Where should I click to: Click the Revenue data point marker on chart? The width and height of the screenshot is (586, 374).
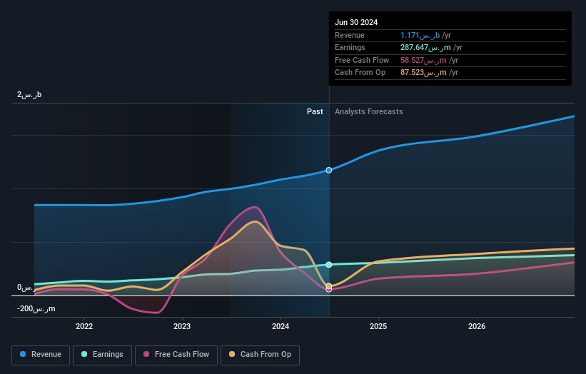coord(329,171)
